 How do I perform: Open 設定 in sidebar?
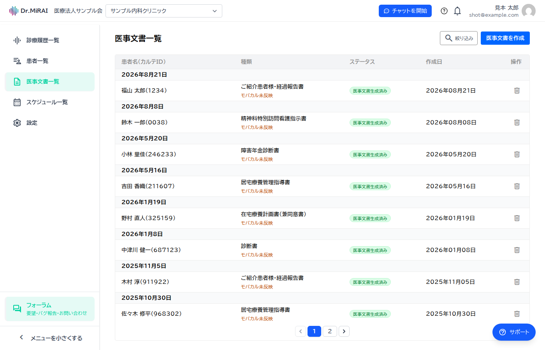coord(50,123)
